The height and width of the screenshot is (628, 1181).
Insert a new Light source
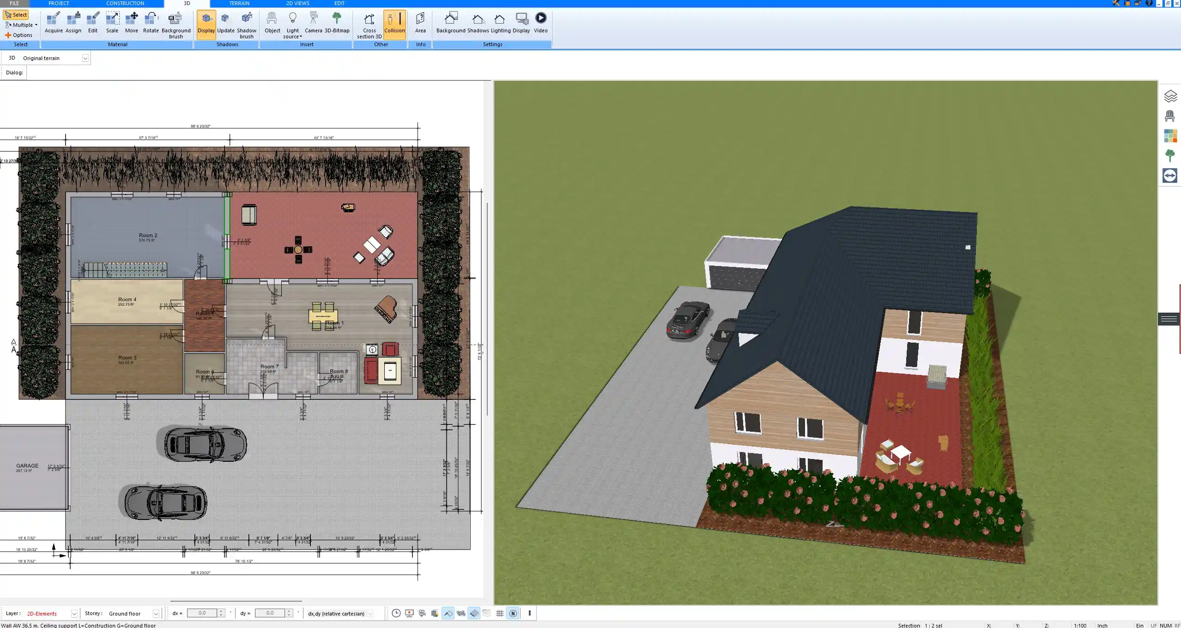(293, 24)
